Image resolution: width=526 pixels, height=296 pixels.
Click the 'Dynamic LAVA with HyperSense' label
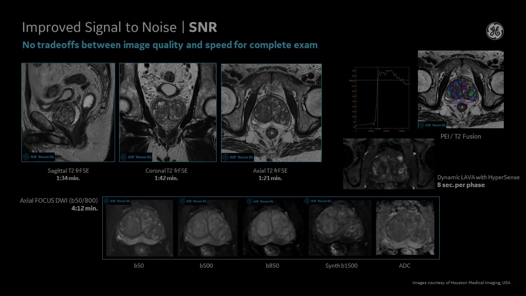click(478, 178)
